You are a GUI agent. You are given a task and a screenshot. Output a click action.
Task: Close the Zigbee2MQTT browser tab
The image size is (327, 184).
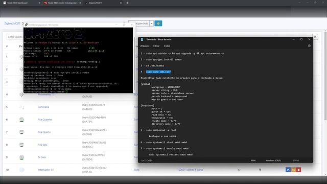point(121,3)
